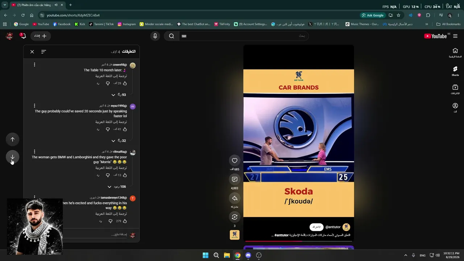Open YouTube account avatar menu
Image resolution: width=464 pixels, height=261 pixels.
10,36
